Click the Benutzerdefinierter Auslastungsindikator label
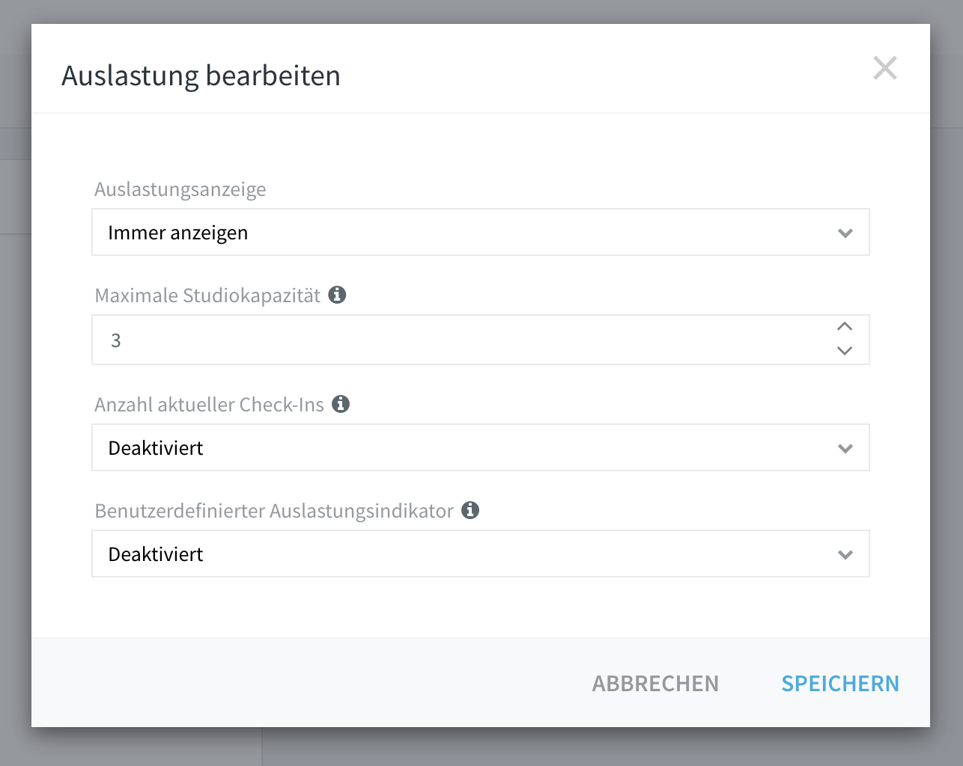Screen dimensions: 963x766 point(274,511)
